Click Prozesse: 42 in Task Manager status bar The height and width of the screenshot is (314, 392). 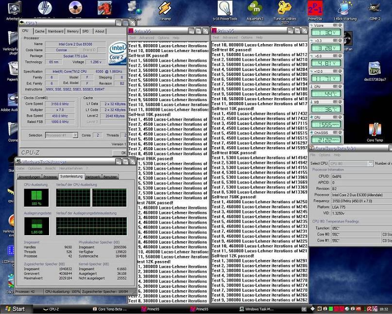click(30, 292)
